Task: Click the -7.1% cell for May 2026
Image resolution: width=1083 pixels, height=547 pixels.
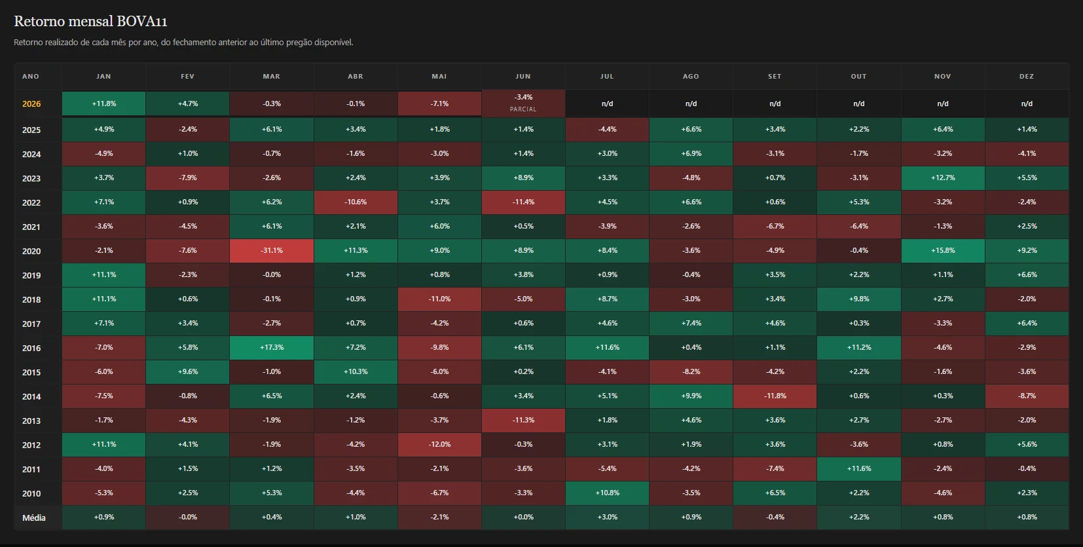Action: [x=439, y=104]
